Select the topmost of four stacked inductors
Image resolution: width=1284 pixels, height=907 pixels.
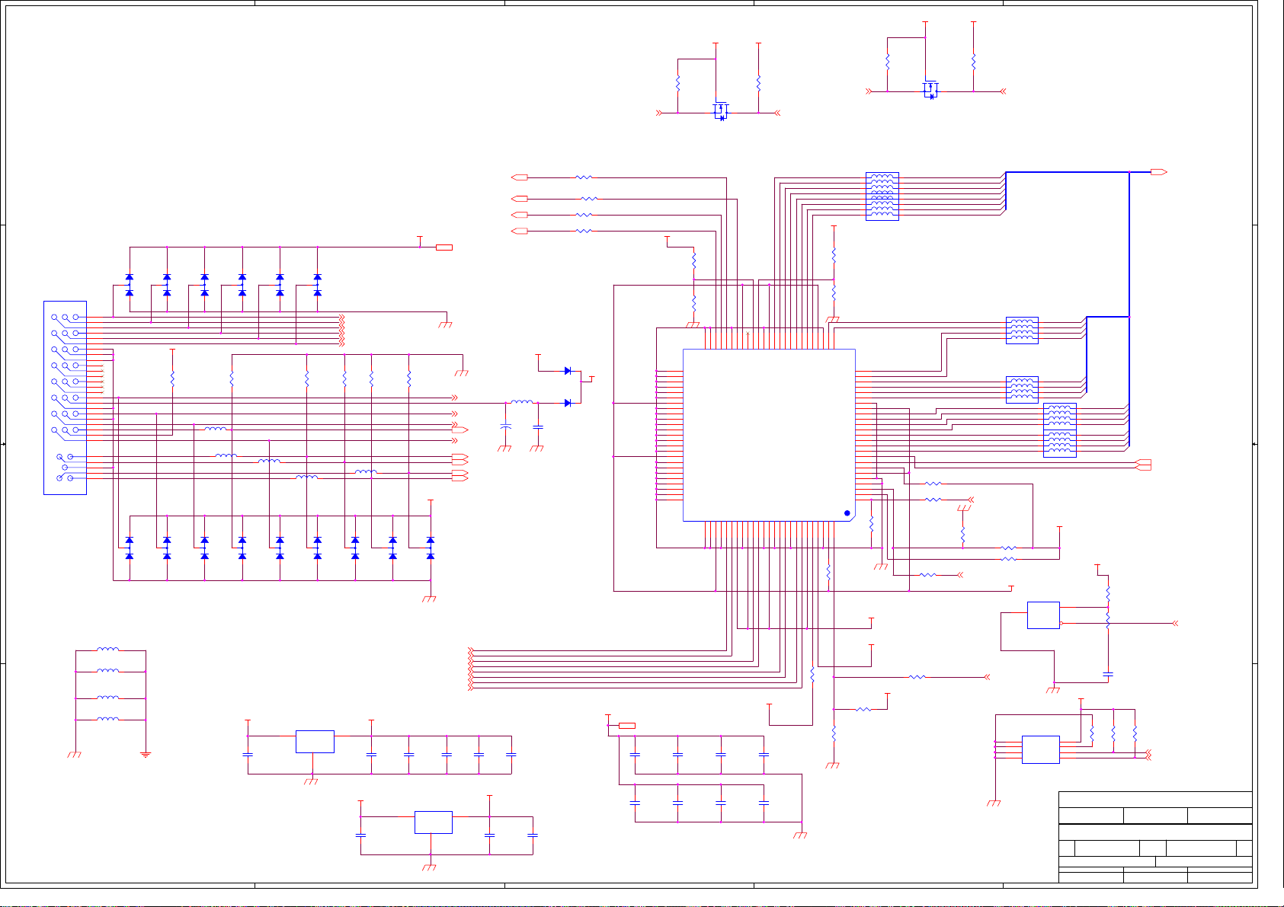click(x=108, y=650)
